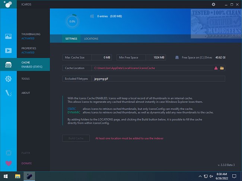Open File Explorer from taskbar
The height and width of the screenshot is (181, 242).
[17, 176]
